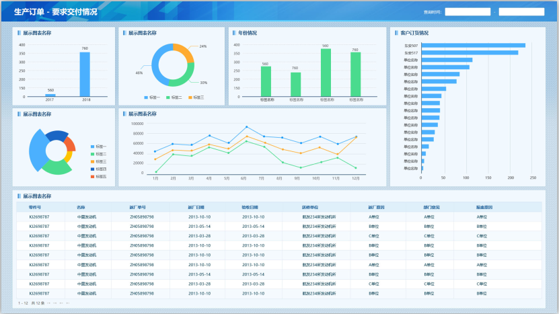
Task: Click the 返厂原因 column header
Action: point(375,207)
